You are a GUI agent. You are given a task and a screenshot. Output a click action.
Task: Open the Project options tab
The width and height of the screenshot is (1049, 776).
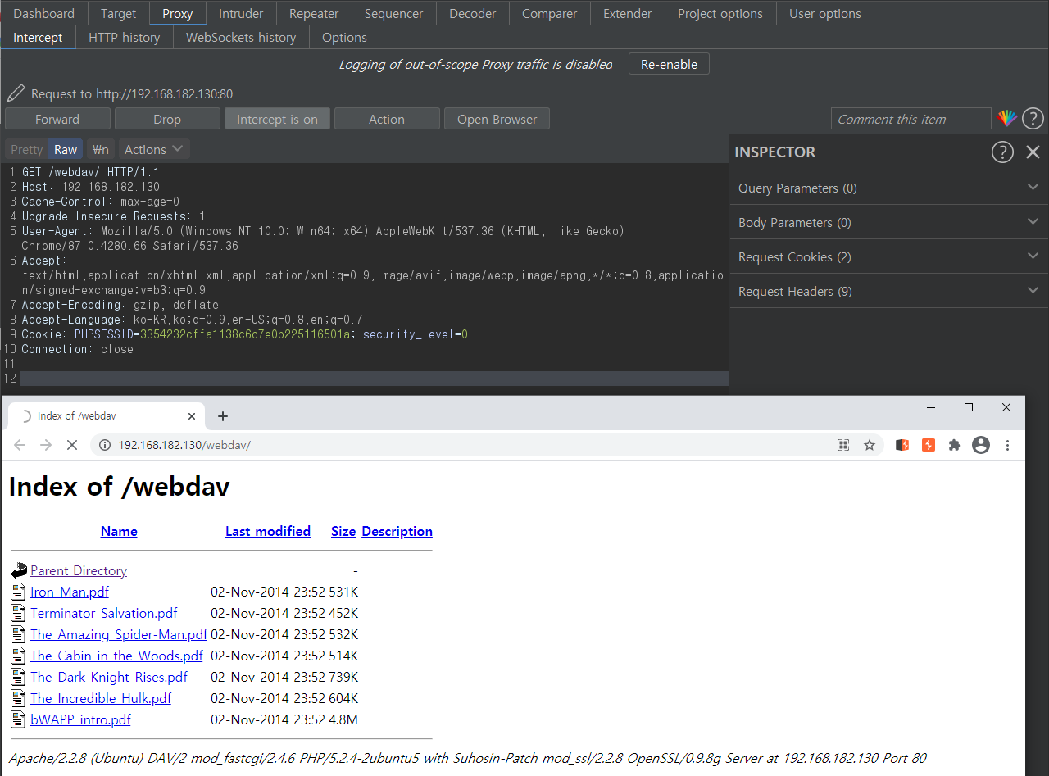click(x=720, y=13)
